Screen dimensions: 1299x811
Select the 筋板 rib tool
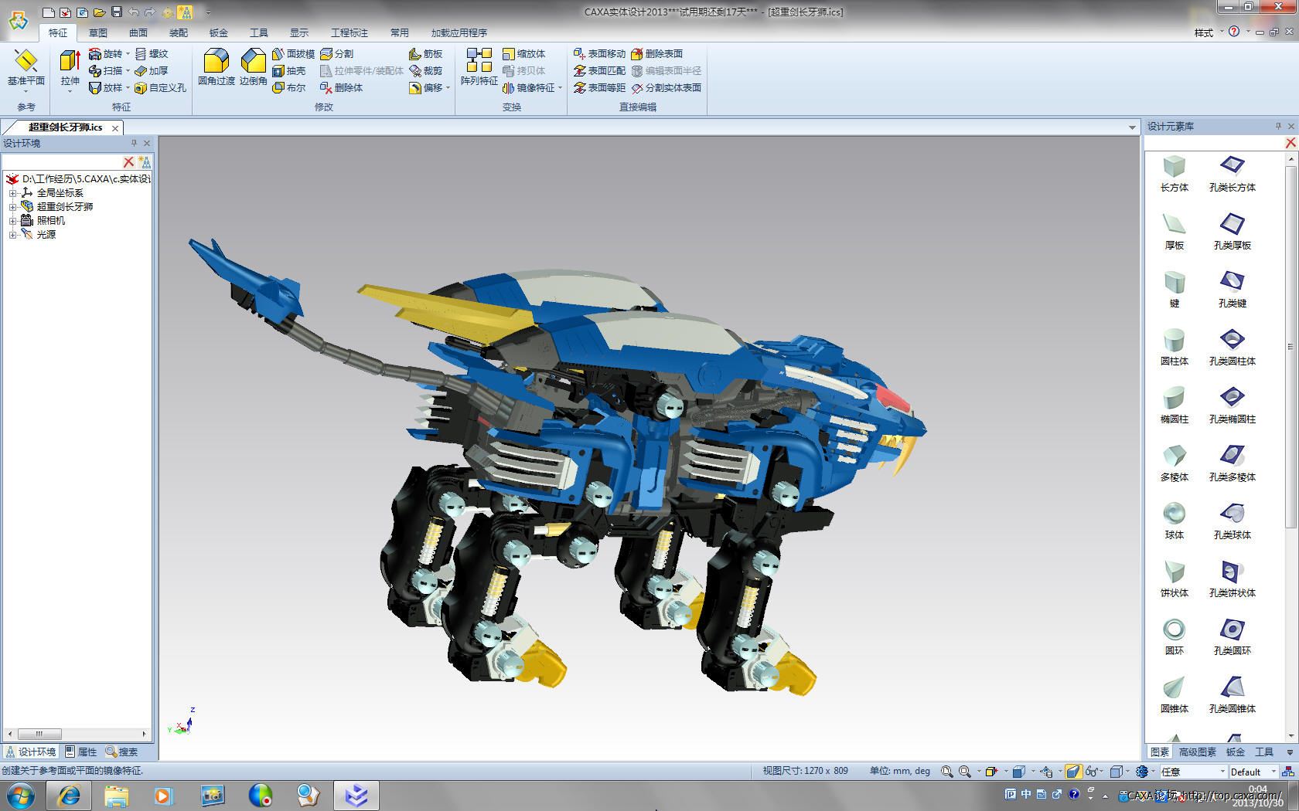coord(425,53)
